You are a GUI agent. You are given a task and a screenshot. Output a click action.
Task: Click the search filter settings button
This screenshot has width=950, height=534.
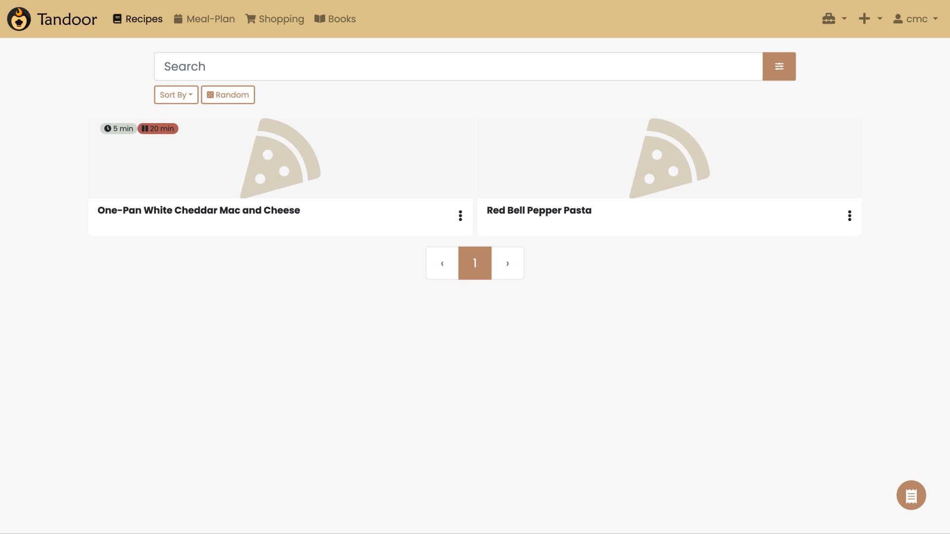point(779,66)
